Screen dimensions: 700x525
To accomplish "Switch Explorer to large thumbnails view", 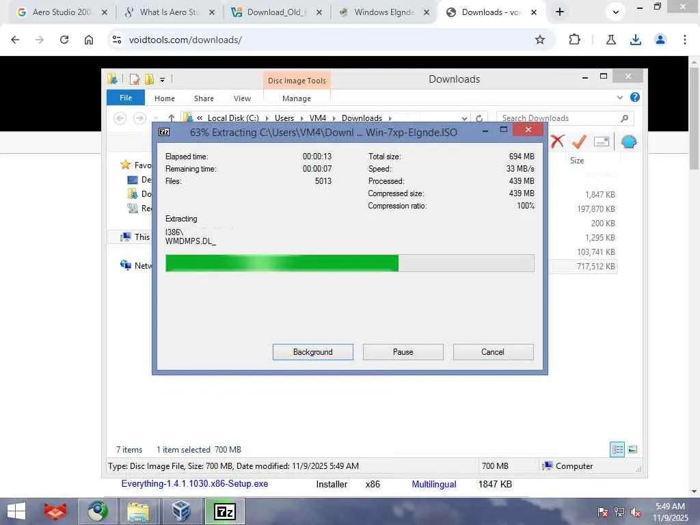I will pos(632,449).
